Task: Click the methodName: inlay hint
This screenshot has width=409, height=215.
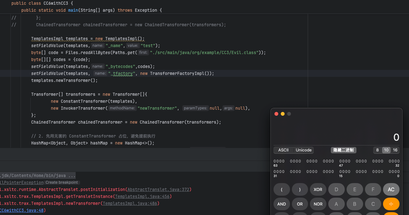Action: [123, 108]
